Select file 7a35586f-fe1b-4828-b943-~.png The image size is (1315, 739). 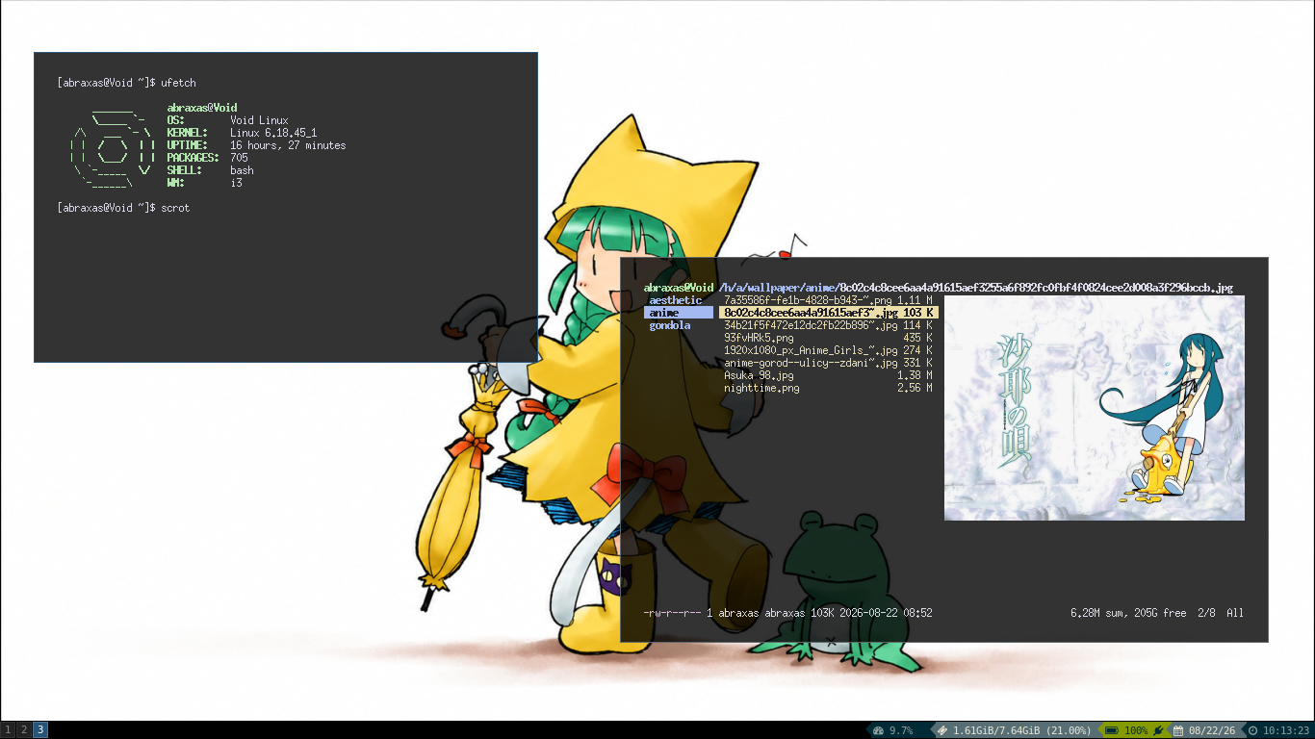pos(828,300)
